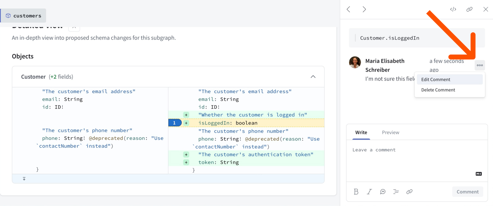Select the code view icon in panel header
493x206 pixels.
(x=453, y=9)
